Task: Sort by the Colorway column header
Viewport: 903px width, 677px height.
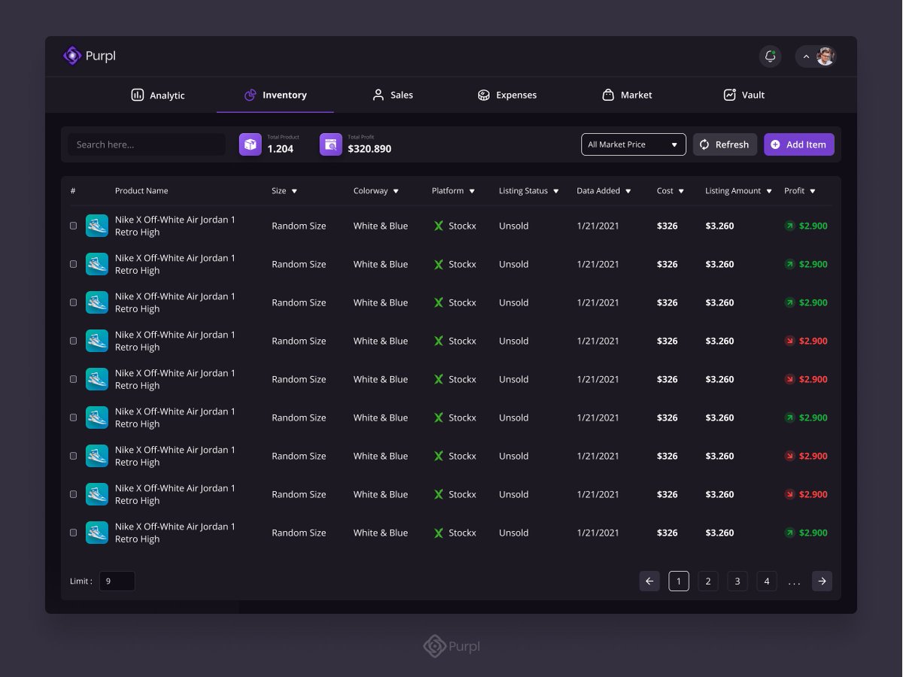Action: point(376,191)
